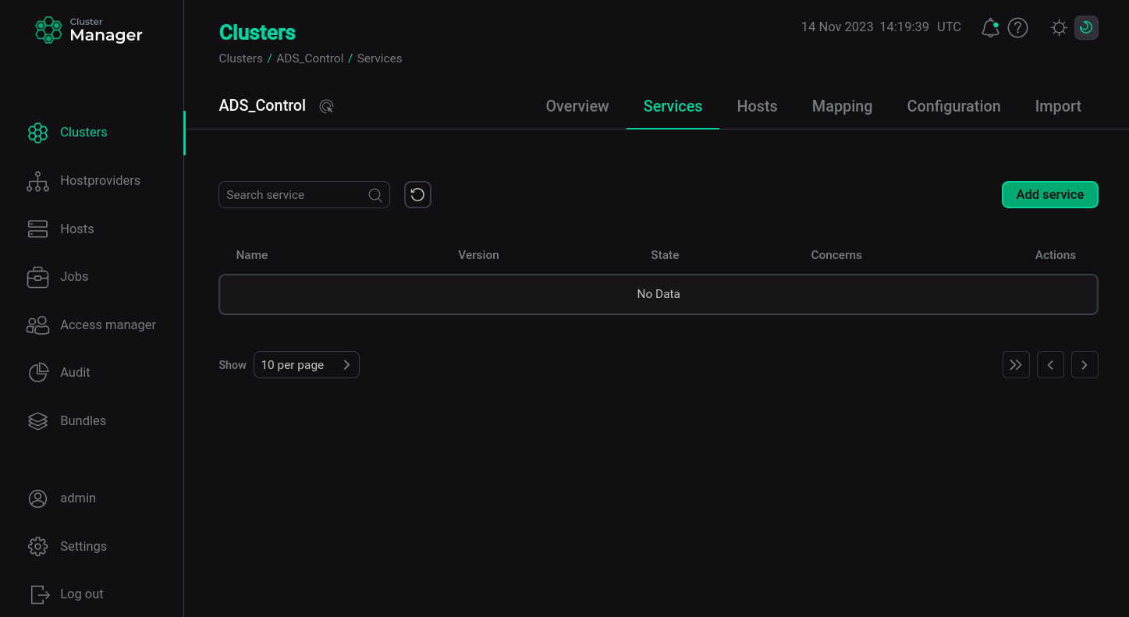Open Bundles in the sidebar
The width and height of the screenshot is (1129, 617).
click(83, 421)
